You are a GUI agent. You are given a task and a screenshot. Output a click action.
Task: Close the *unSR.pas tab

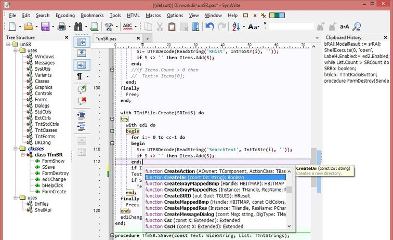click(x=138, y=38)
